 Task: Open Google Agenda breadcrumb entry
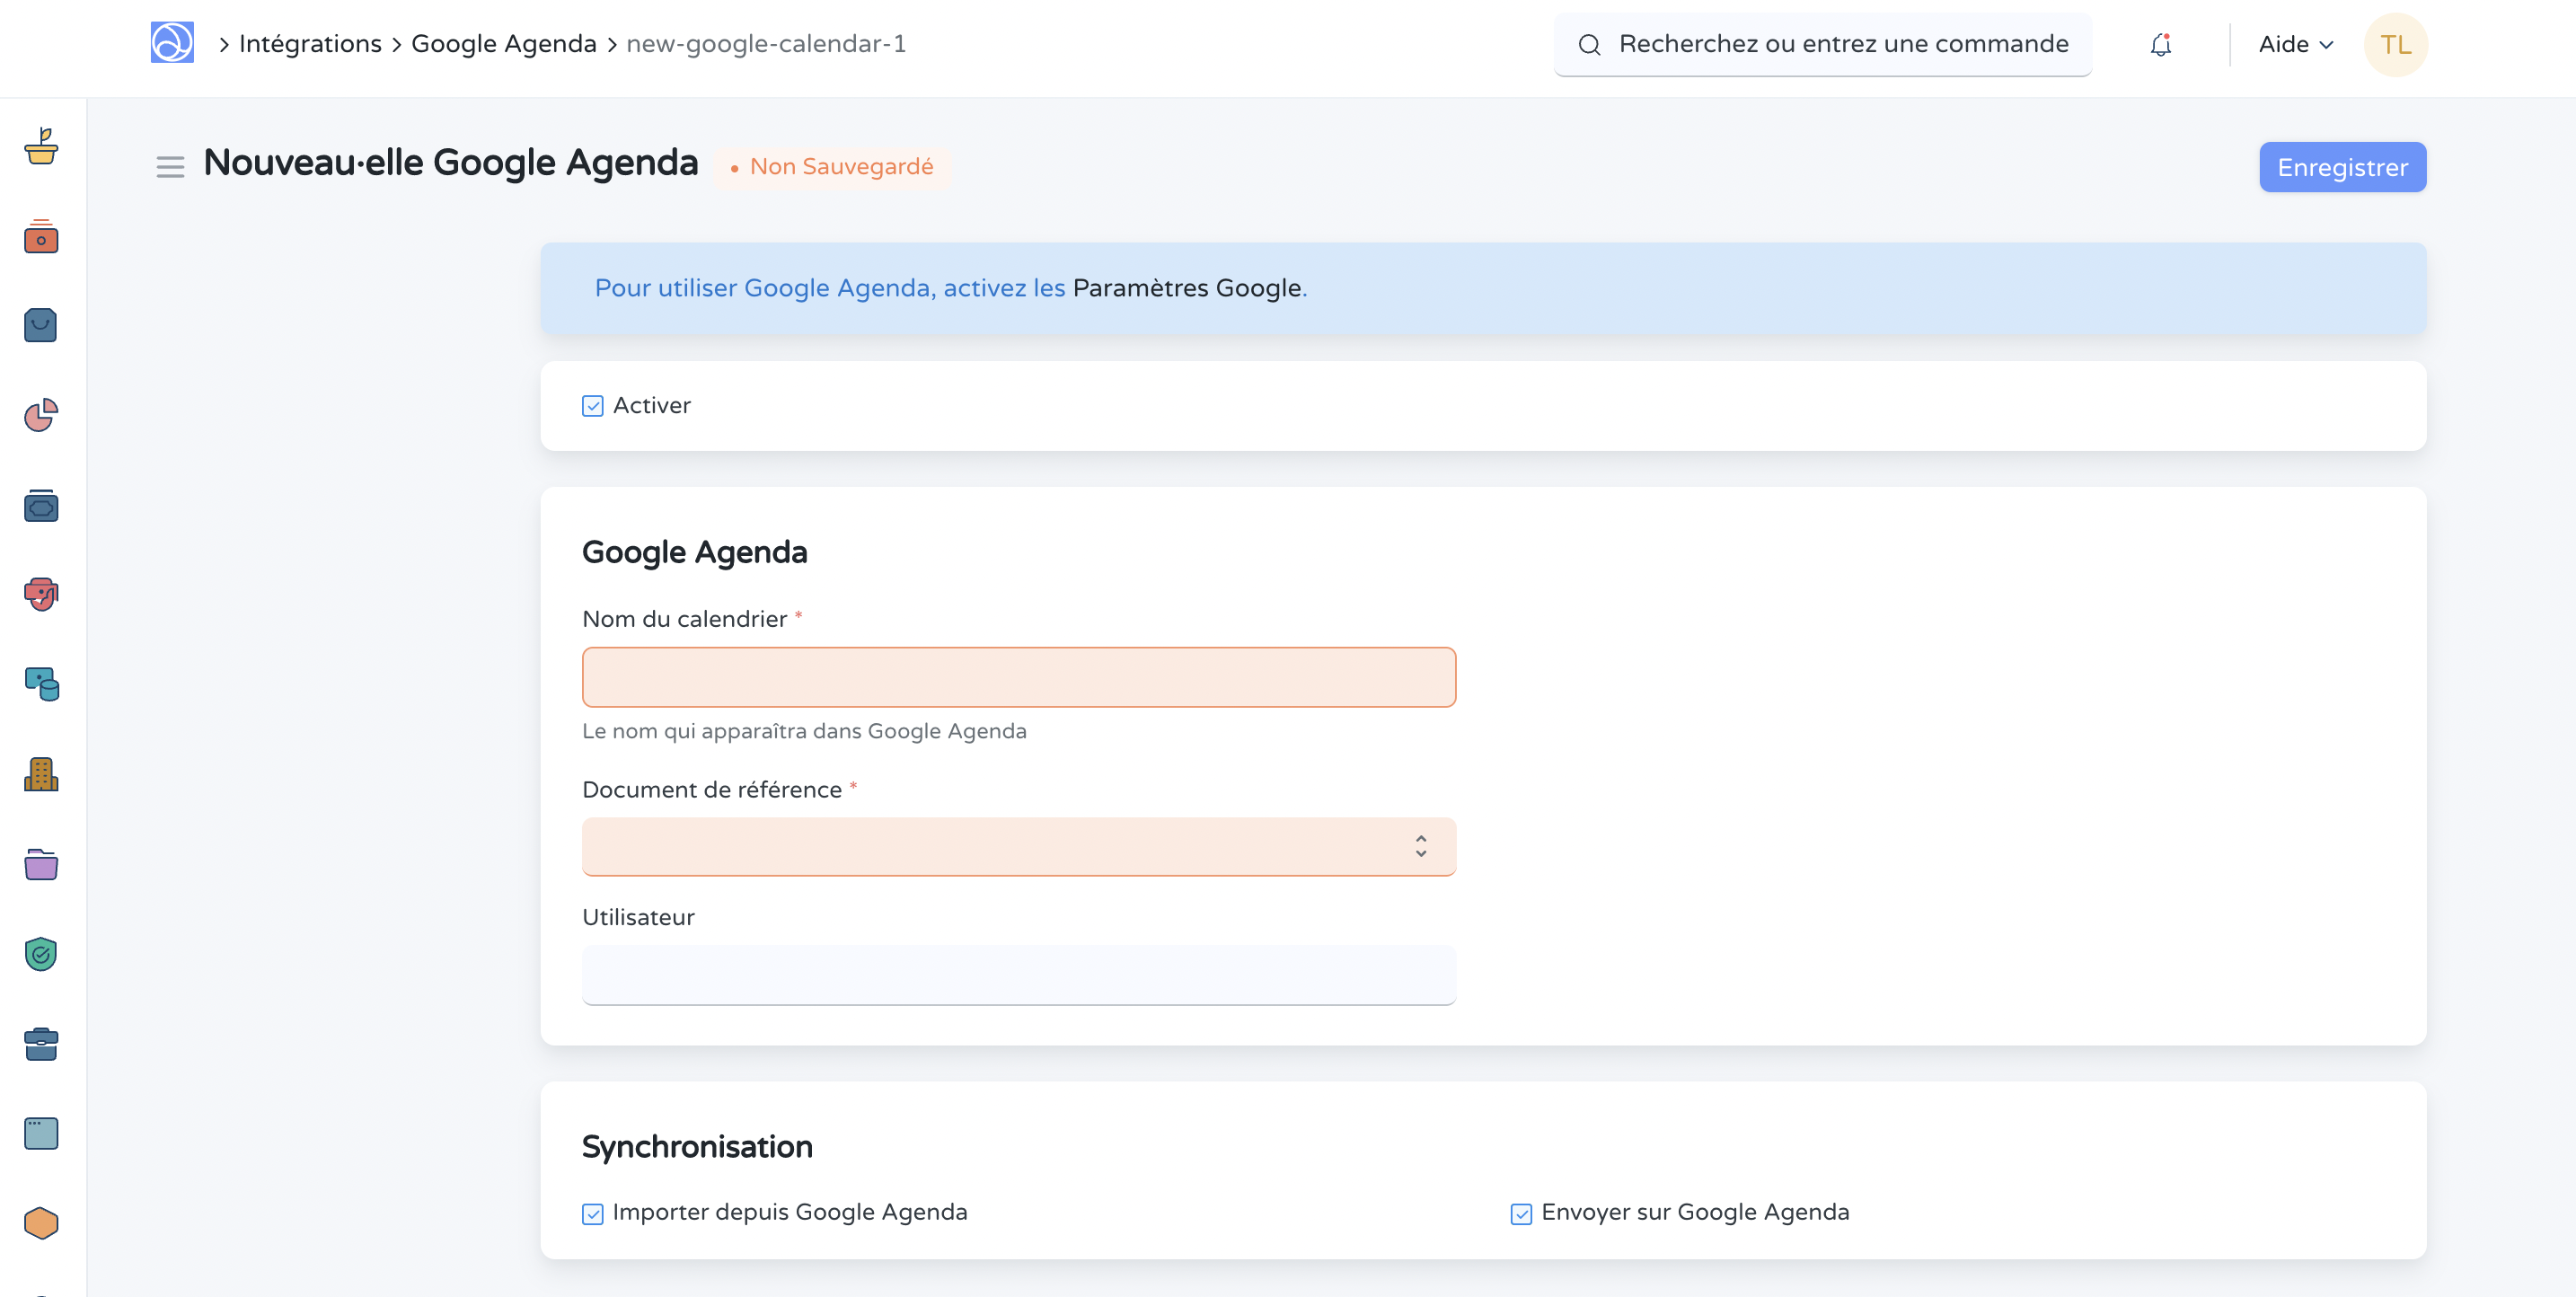[503, 43]
